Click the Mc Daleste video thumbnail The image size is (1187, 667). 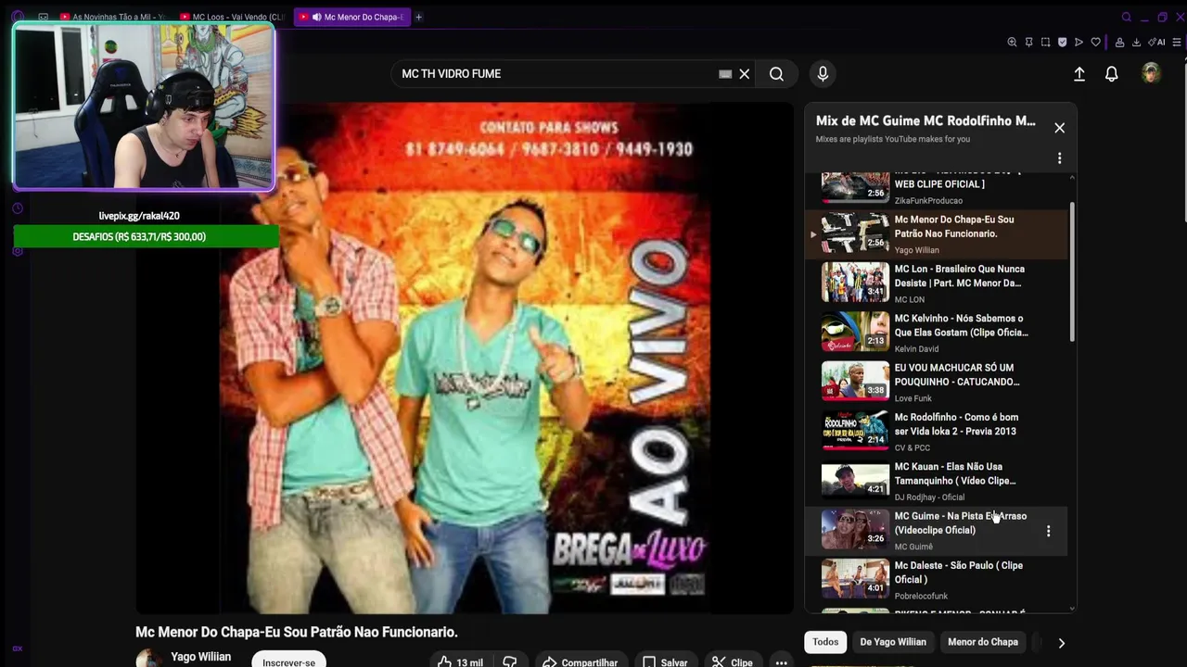855,579
